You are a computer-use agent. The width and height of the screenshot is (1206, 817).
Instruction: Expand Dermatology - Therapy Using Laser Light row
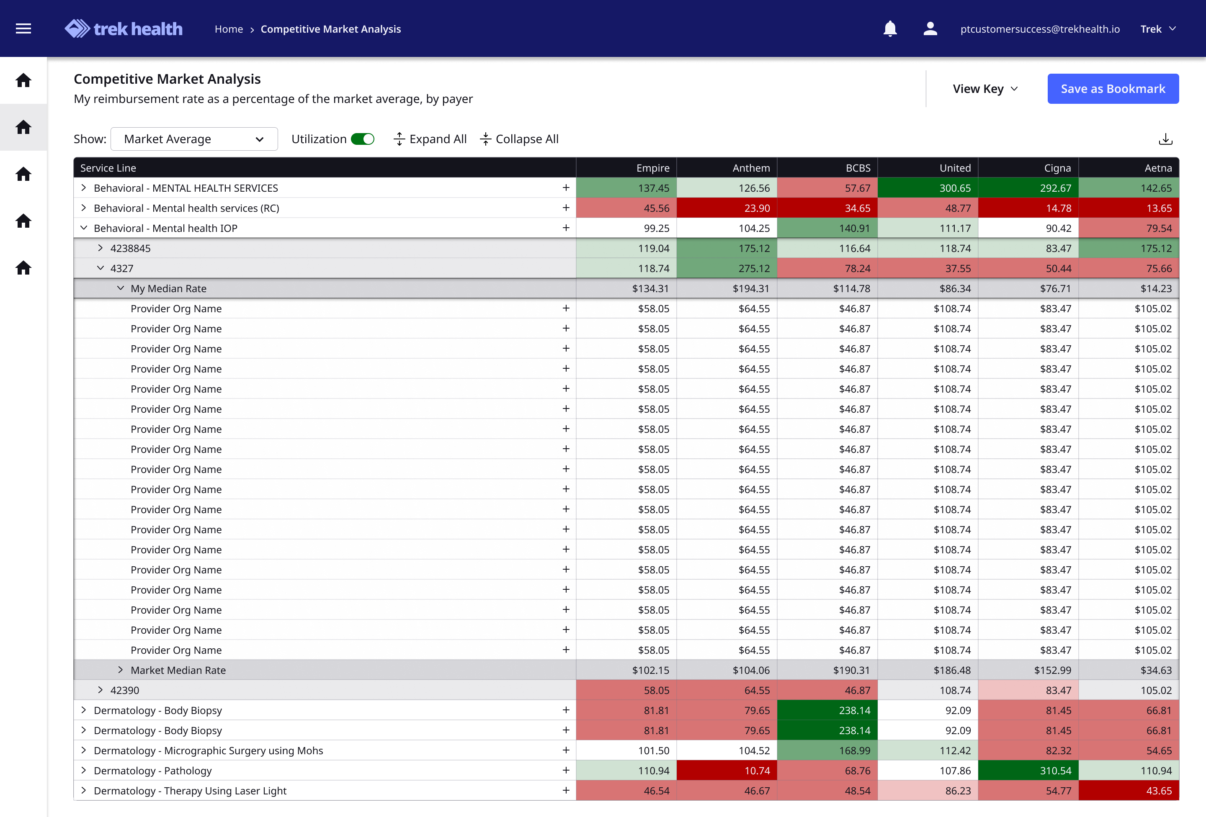click(84, 791)
